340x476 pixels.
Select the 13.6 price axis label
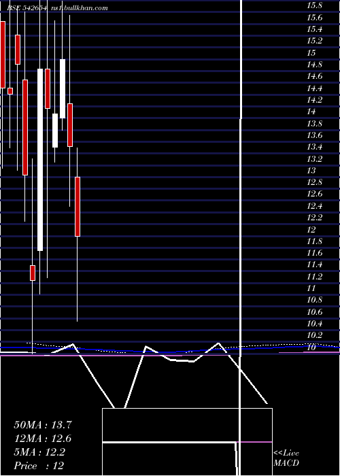click(314, 135)
